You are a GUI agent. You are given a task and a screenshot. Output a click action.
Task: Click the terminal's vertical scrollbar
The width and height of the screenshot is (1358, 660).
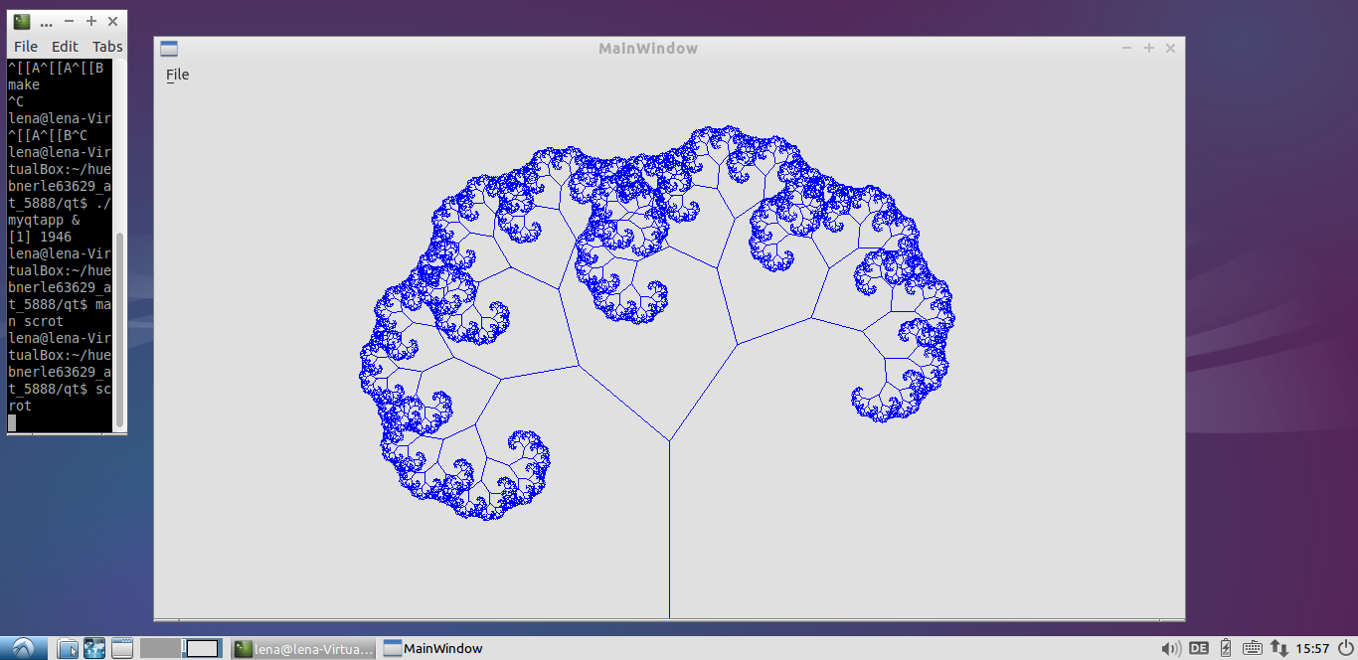pyautogui.click(x=120, y=328)
